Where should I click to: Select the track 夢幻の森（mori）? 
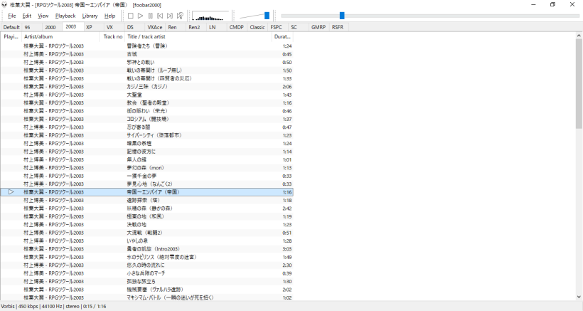(147, 168)
